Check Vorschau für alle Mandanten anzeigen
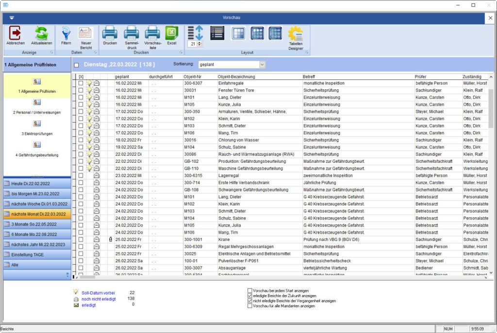 click(x=250, y=306)
